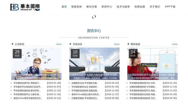
Task: Open article 华本国际家校互动 共建良好...
Action: [x=85, y=87]
